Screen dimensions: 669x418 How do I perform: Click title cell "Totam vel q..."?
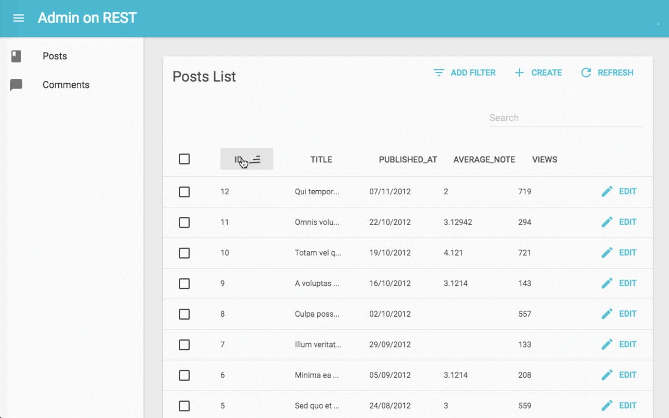[x=318, y=253]
